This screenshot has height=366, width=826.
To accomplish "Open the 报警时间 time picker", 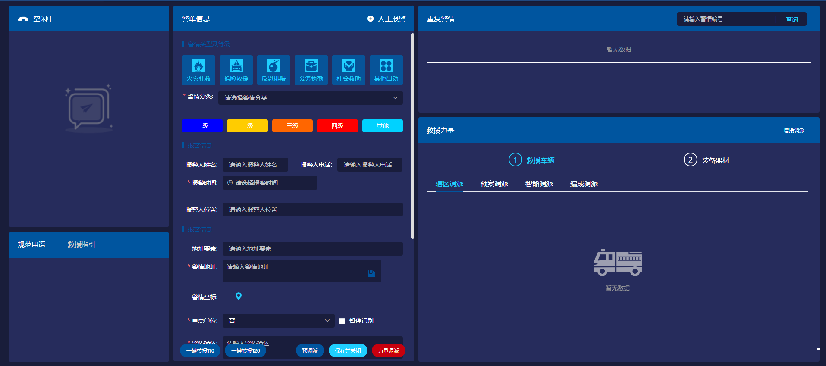I will (270, 183).
